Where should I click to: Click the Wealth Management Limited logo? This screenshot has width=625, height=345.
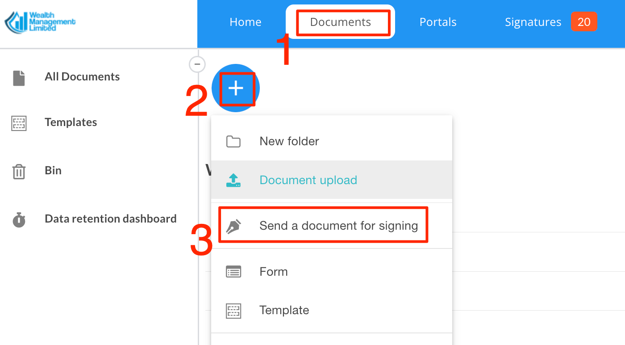click(40, 21)
